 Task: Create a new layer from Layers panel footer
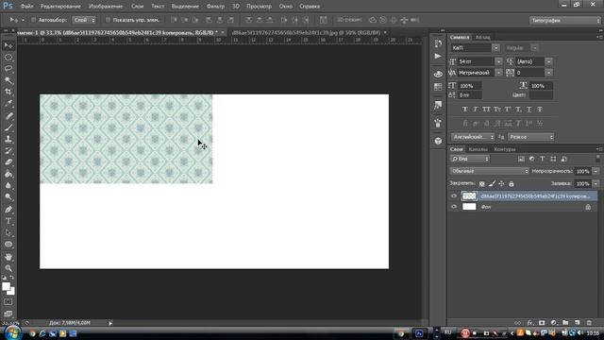click(577, 323)
